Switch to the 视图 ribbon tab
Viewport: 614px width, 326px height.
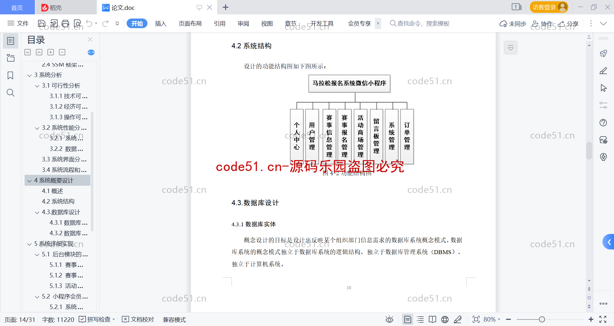pos(267,23)
